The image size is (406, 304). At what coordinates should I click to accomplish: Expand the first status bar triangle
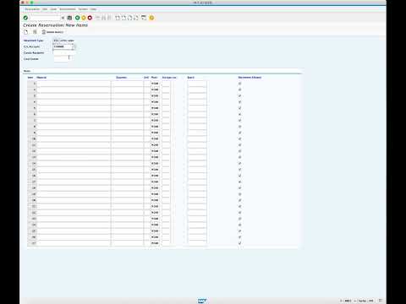pos(341,301)
